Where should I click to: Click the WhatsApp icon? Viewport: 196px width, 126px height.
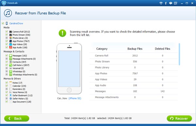click(11, 71)
